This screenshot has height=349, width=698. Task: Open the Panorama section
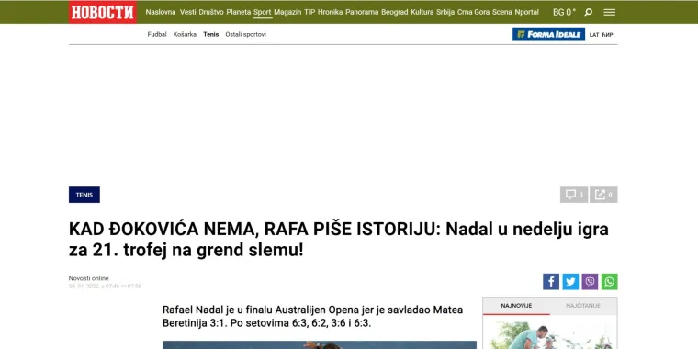(x=362, y=13)
